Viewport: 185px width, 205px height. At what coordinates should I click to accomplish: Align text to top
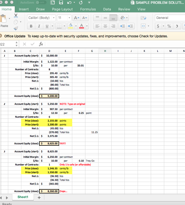pyautogui.click(x=97, y=18)
